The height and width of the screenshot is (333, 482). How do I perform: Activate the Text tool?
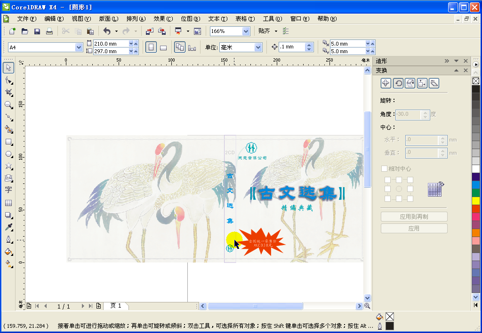[8, 190]
